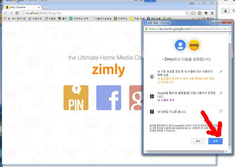This screenshot has width=235, height=167.
Task: Click the G+ icon beside app activity
Action: 152,96
